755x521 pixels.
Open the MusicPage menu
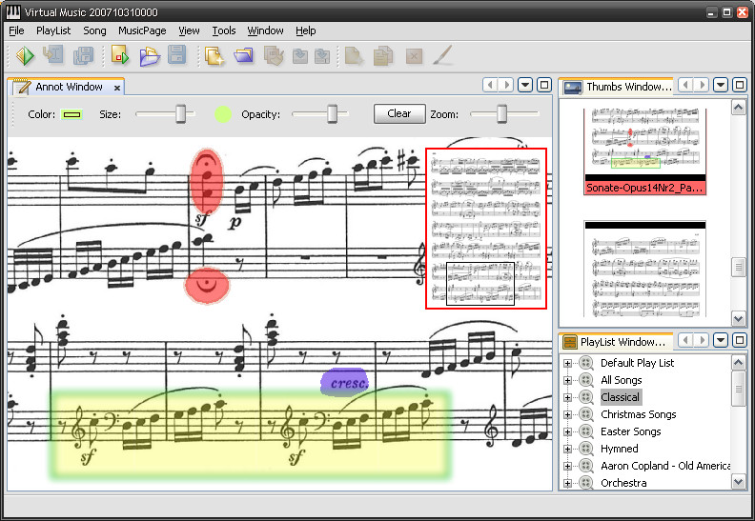142,30
